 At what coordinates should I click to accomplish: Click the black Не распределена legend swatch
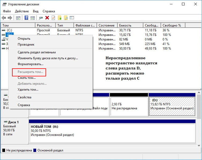3,150
